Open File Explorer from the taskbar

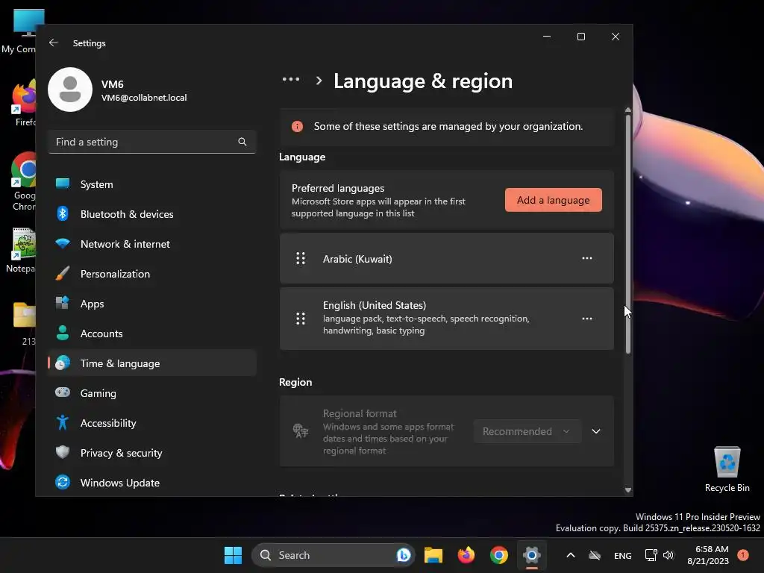tap(433, 555)
